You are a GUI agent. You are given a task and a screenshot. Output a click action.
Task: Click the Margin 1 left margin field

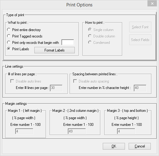[x=24, y=131]
